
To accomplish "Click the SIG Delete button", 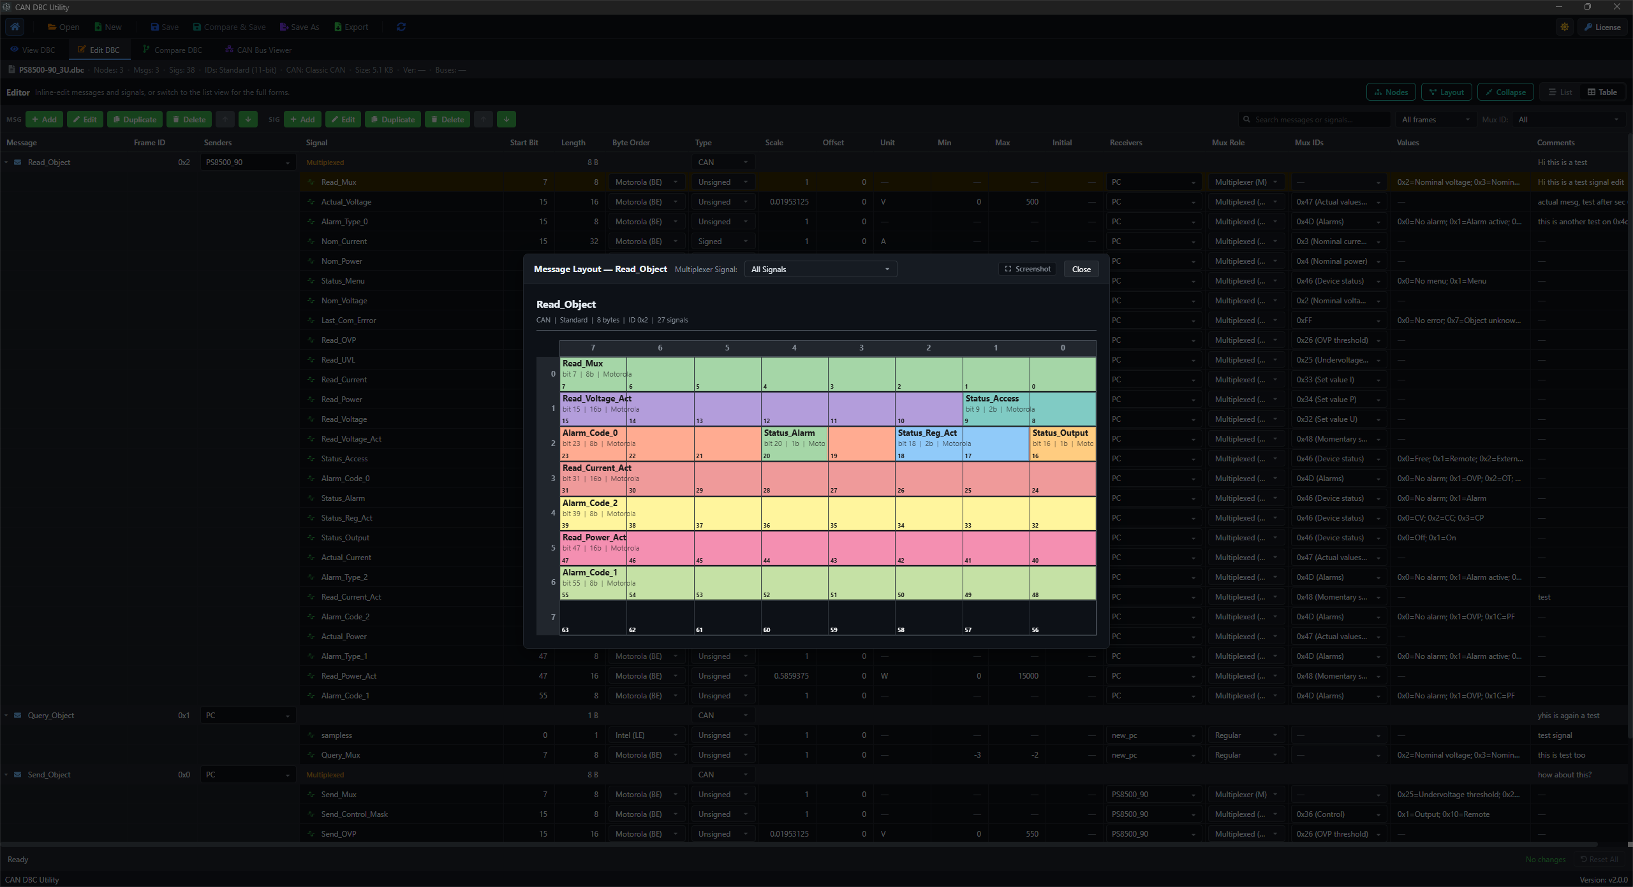I will tap(447, 119).
